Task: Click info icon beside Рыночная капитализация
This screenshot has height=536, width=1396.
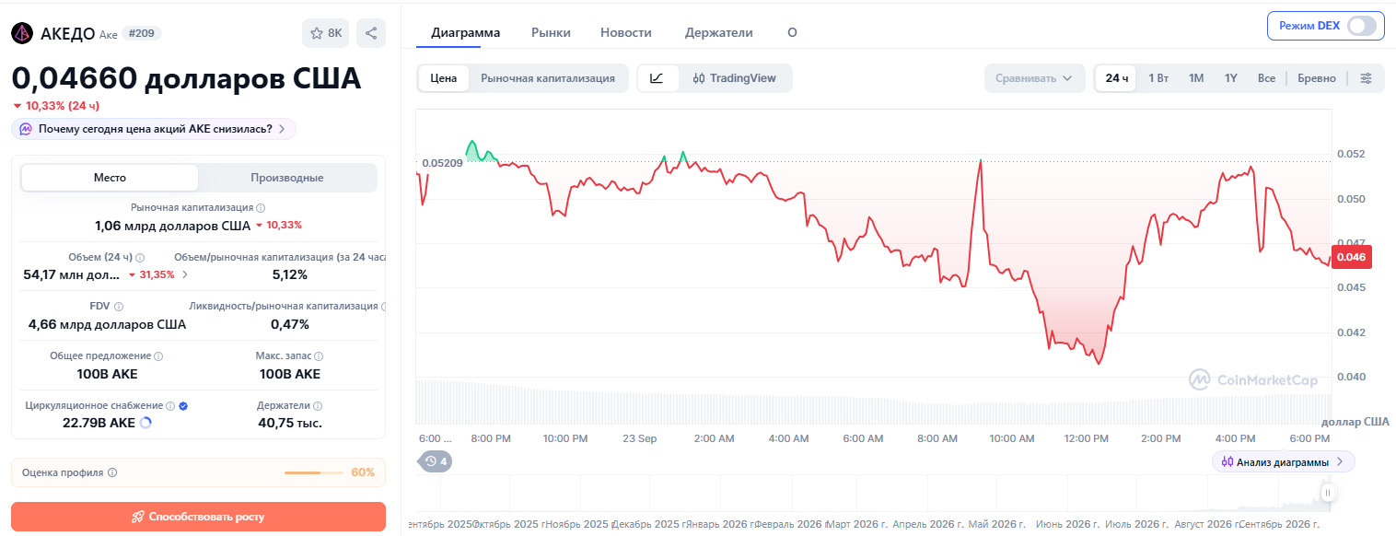Action: click(261, 208)
